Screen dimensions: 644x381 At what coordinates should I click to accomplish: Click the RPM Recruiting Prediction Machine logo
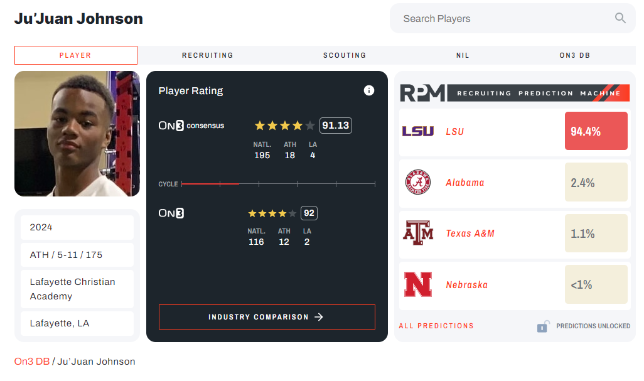515,93
